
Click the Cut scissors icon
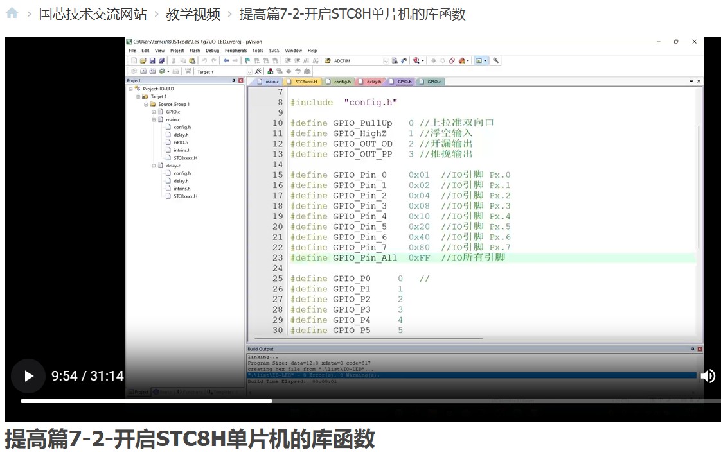coord(174,60)
